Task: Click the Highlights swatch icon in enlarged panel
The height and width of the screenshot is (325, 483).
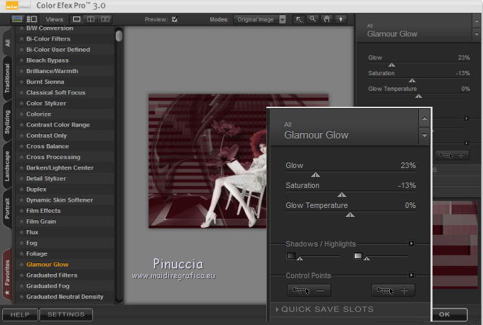Action: point(358,256)
